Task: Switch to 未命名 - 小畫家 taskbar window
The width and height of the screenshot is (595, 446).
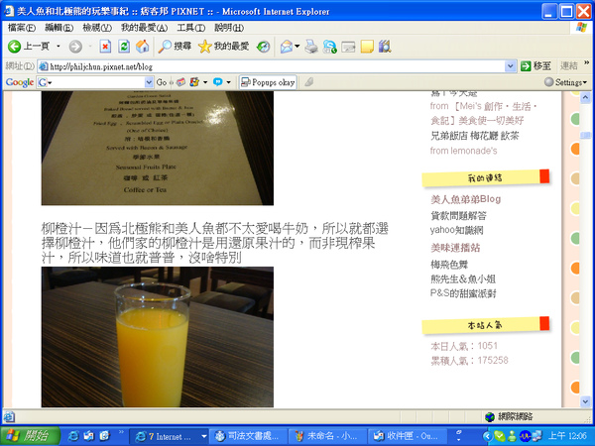Action: tap(327, 436)
